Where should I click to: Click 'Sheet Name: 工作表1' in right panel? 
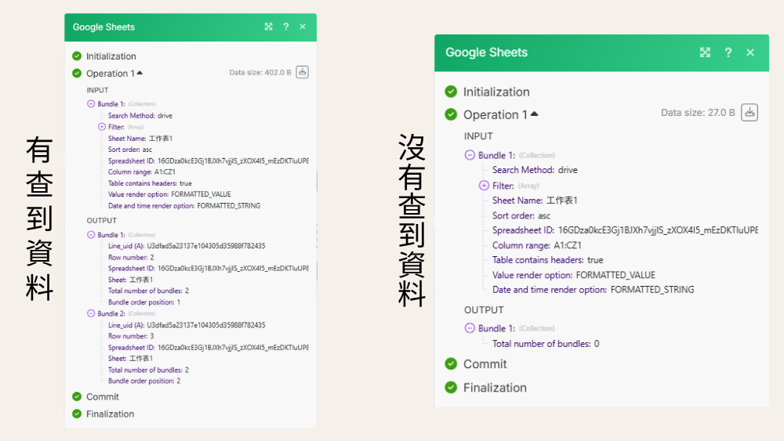[x=535, y=201]
